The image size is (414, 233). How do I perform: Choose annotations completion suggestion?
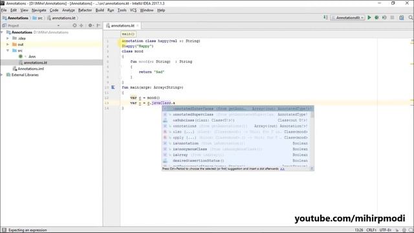click(x=237, y=126)
